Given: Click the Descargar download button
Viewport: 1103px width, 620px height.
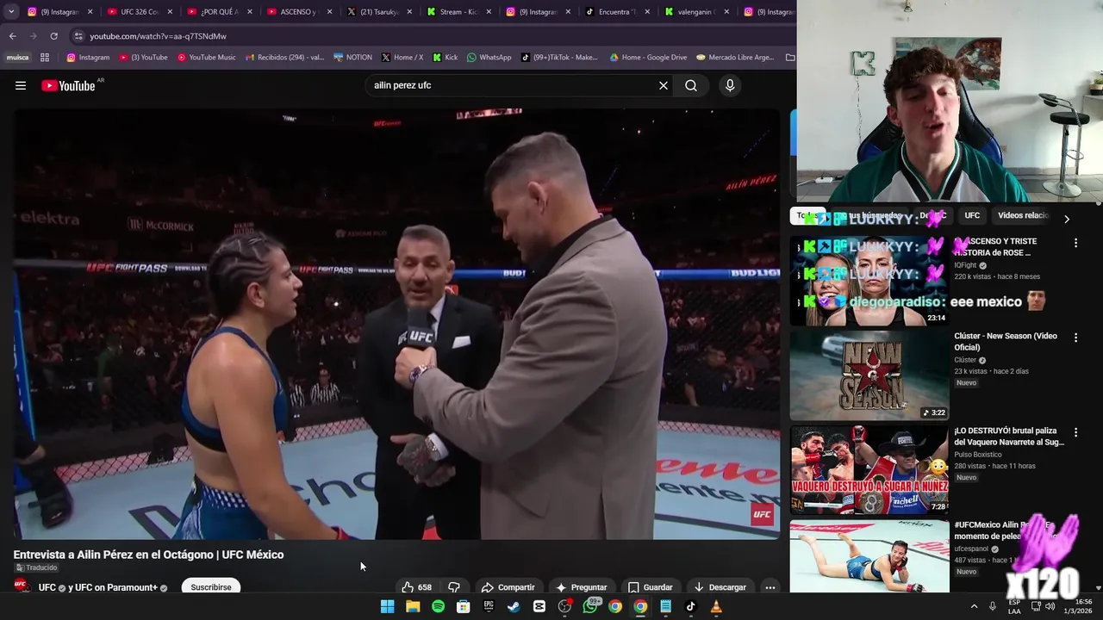Looking at the screenshot, I should [720, 587].
